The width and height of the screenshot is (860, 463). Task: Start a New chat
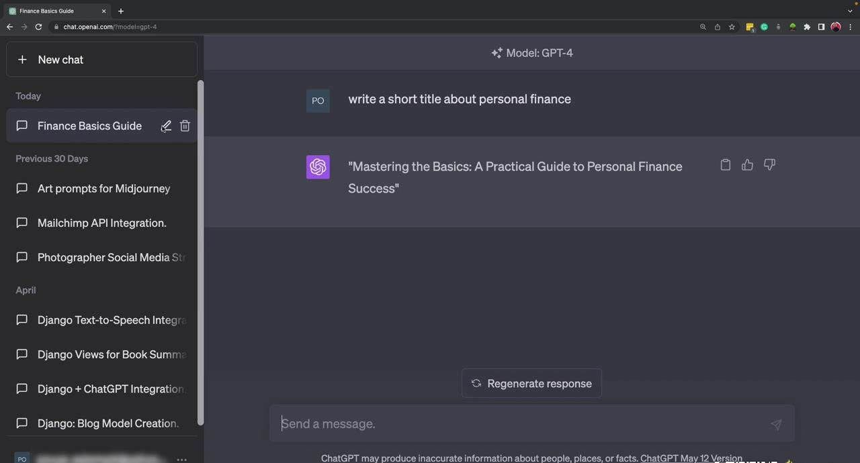[101, 60]
